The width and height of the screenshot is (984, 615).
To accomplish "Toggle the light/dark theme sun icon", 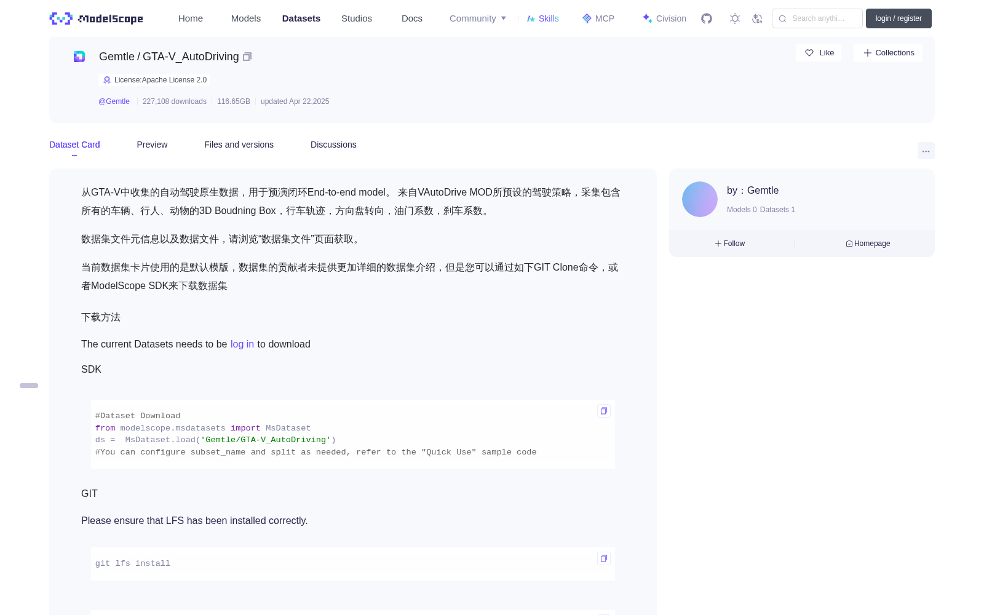I will [734, 18].
